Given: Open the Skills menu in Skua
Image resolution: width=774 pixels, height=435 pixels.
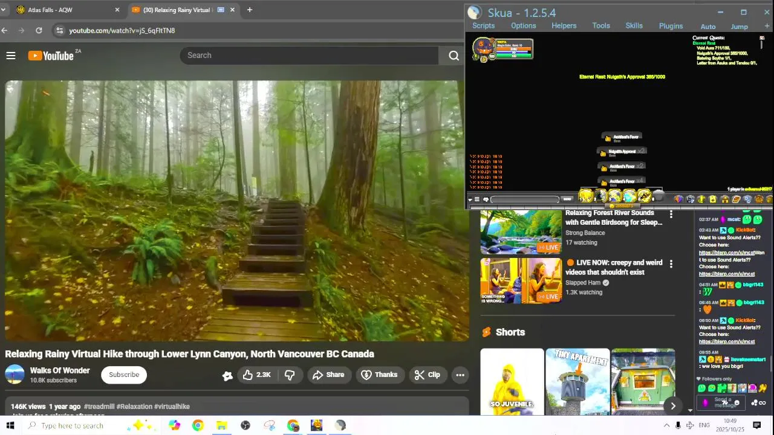Looking at the screenshot, I should 634,26.
